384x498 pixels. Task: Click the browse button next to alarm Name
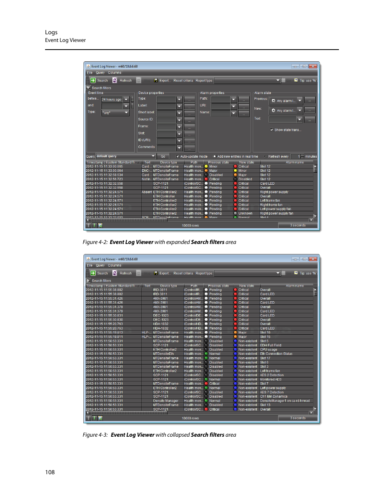[244, 113]
